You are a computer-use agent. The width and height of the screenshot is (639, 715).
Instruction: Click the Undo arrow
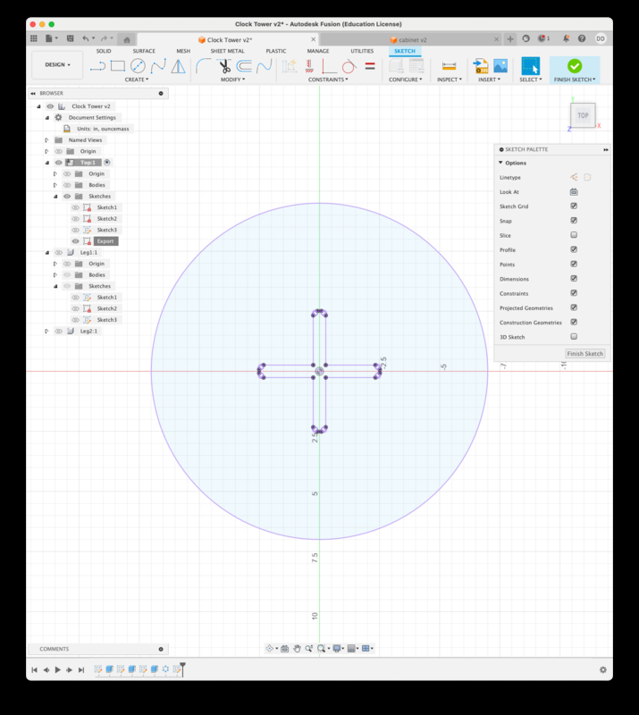85,38
